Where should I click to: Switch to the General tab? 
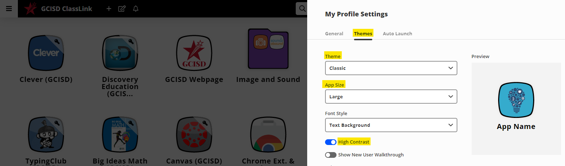[x=334, y=33]
